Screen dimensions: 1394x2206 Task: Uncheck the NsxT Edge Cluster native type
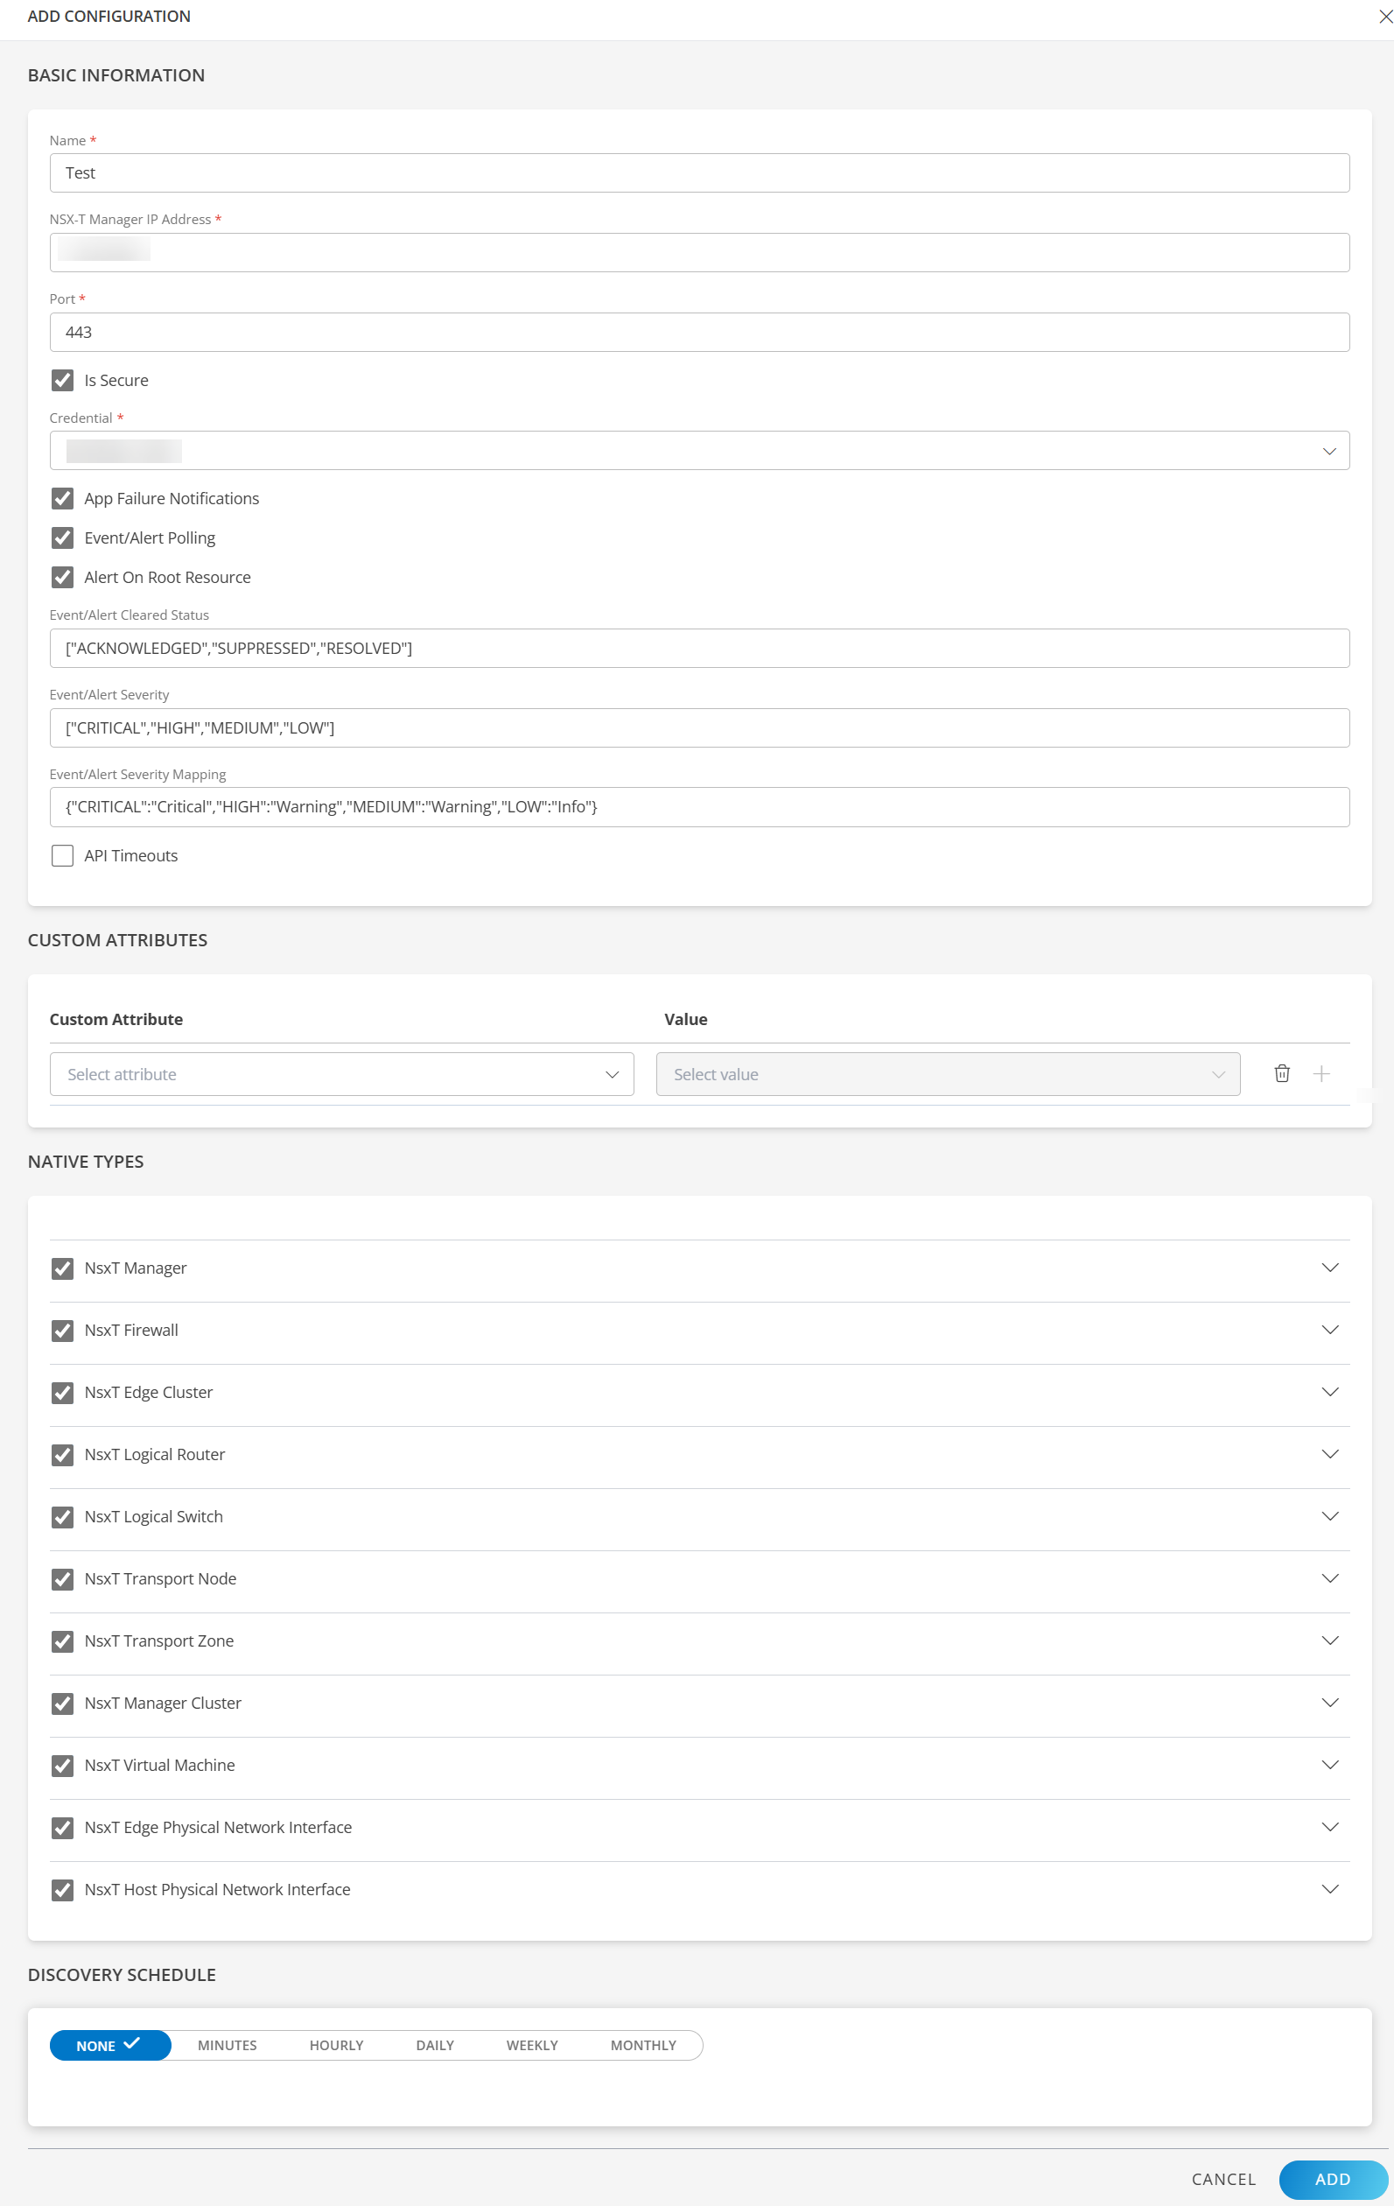[62, 1393]
